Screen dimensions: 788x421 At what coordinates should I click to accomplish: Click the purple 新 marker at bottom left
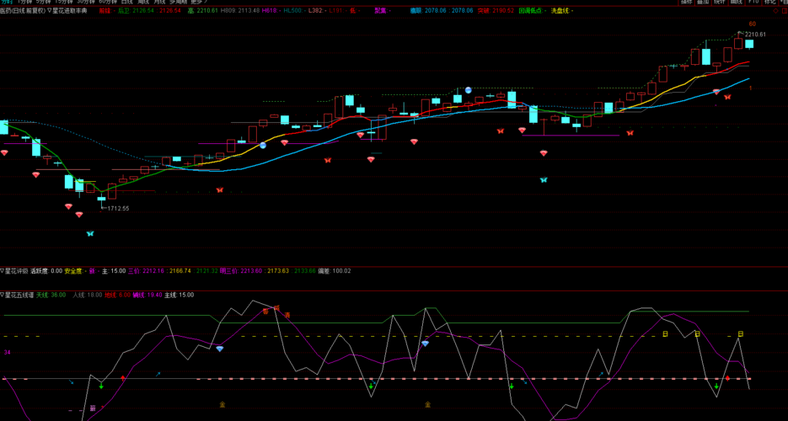tap(93, 408)
